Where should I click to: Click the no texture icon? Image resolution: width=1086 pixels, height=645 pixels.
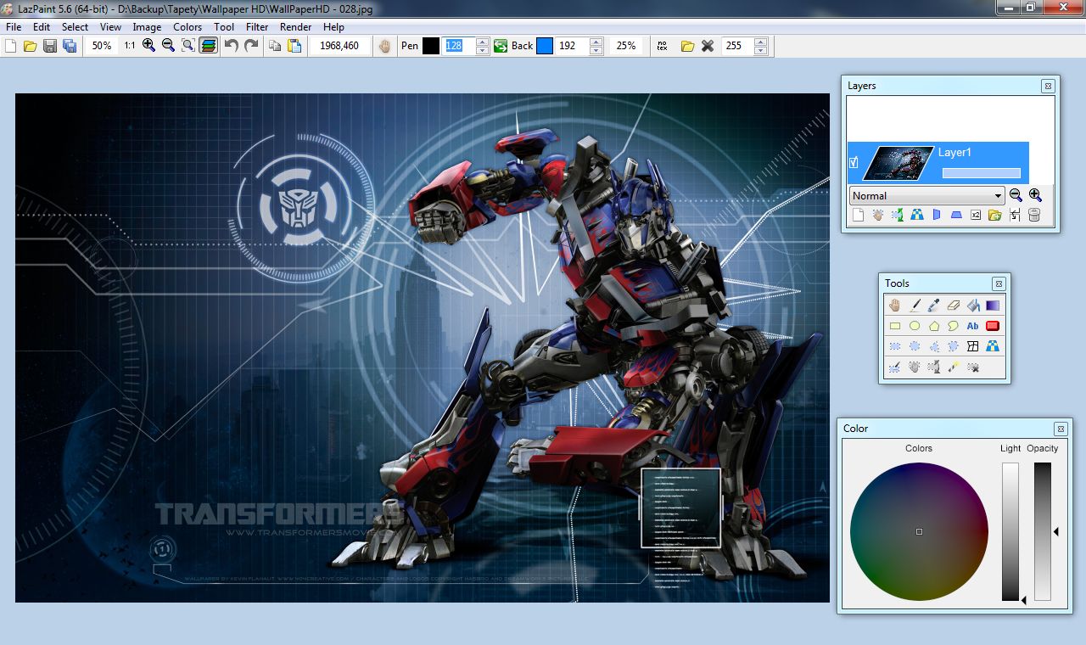(663, 46)
